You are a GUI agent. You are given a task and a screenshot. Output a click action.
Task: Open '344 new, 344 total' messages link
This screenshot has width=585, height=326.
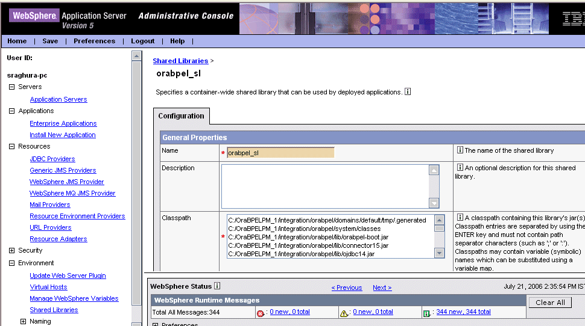tap(463, 312)
